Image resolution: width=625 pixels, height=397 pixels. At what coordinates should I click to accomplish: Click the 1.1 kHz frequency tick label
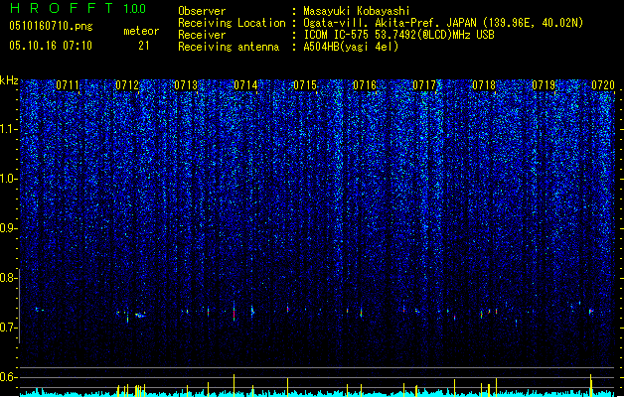click(8, 129)
